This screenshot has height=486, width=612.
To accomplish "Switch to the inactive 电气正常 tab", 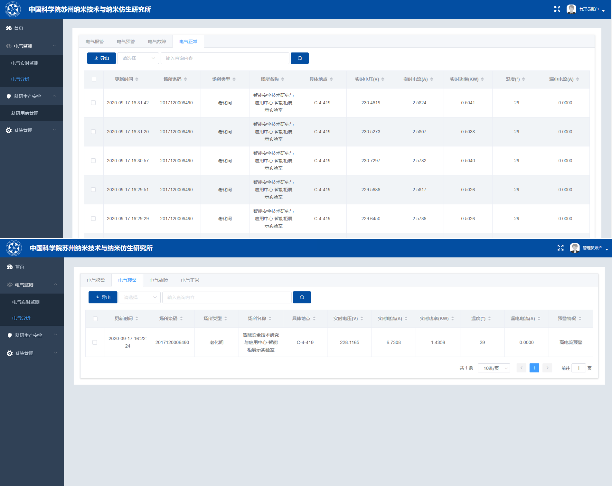I will point(190,280).
